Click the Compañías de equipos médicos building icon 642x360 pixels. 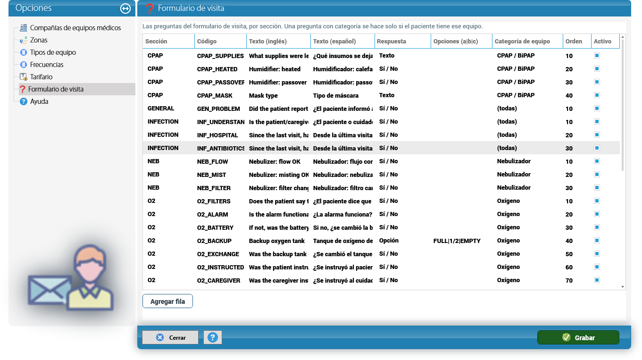[24, 28]
